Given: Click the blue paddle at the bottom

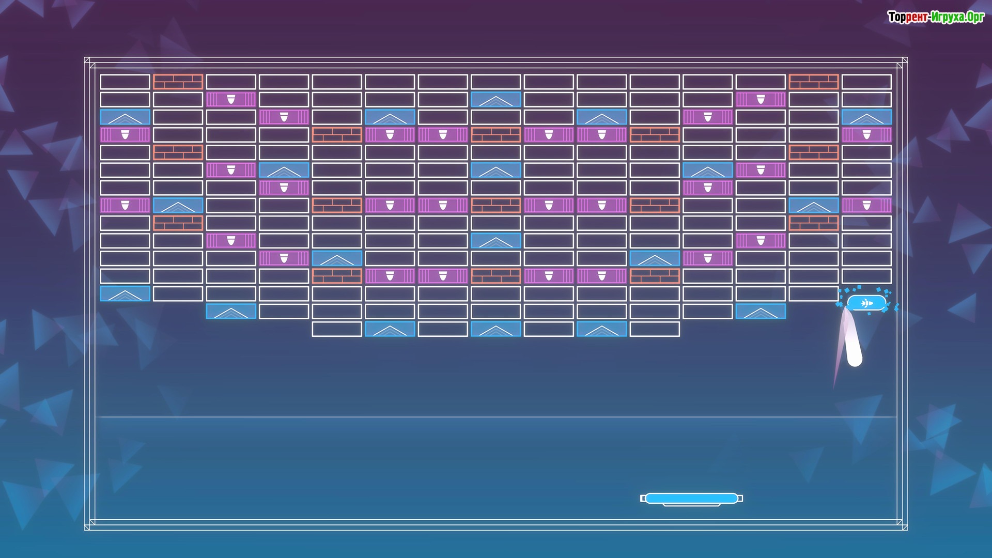Looking at the screenshot, I should point(691,498).
